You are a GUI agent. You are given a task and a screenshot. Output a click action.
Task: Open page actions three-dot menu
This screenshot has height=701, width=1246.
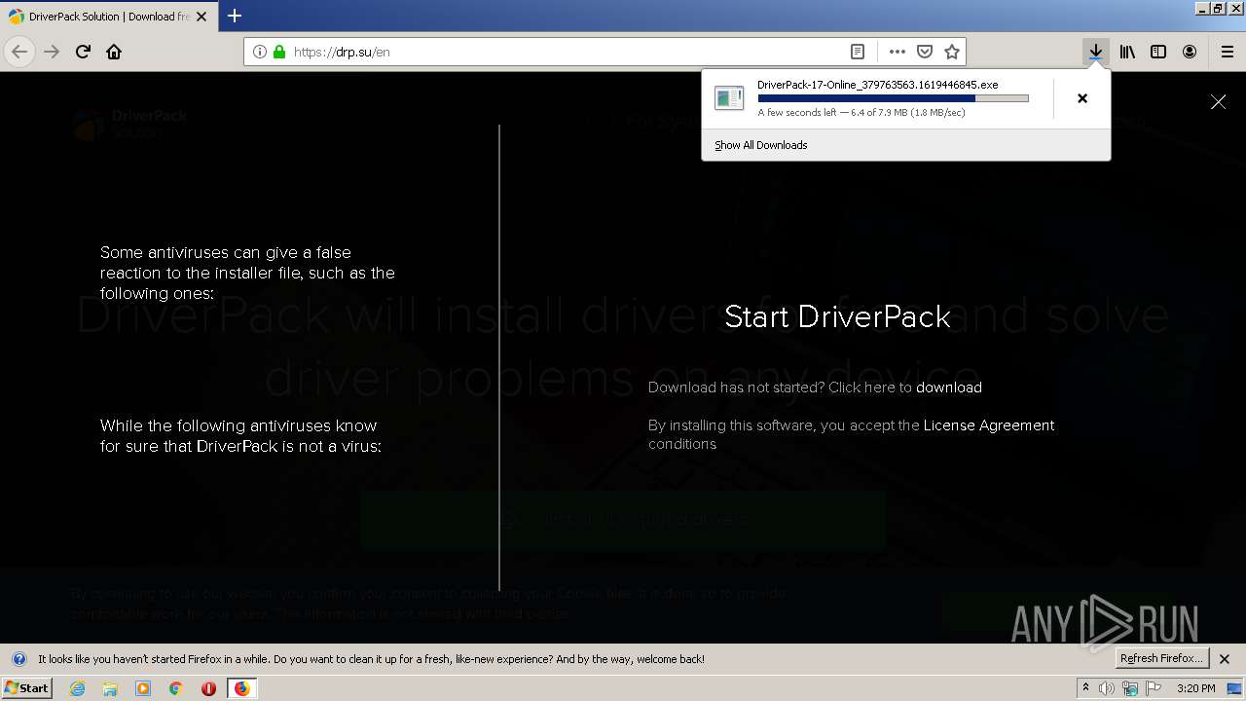[898, 52]
